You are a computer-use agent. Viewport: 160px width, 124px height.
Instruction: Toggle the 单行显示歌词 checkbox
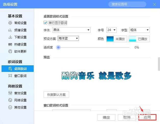coord(45,23)
